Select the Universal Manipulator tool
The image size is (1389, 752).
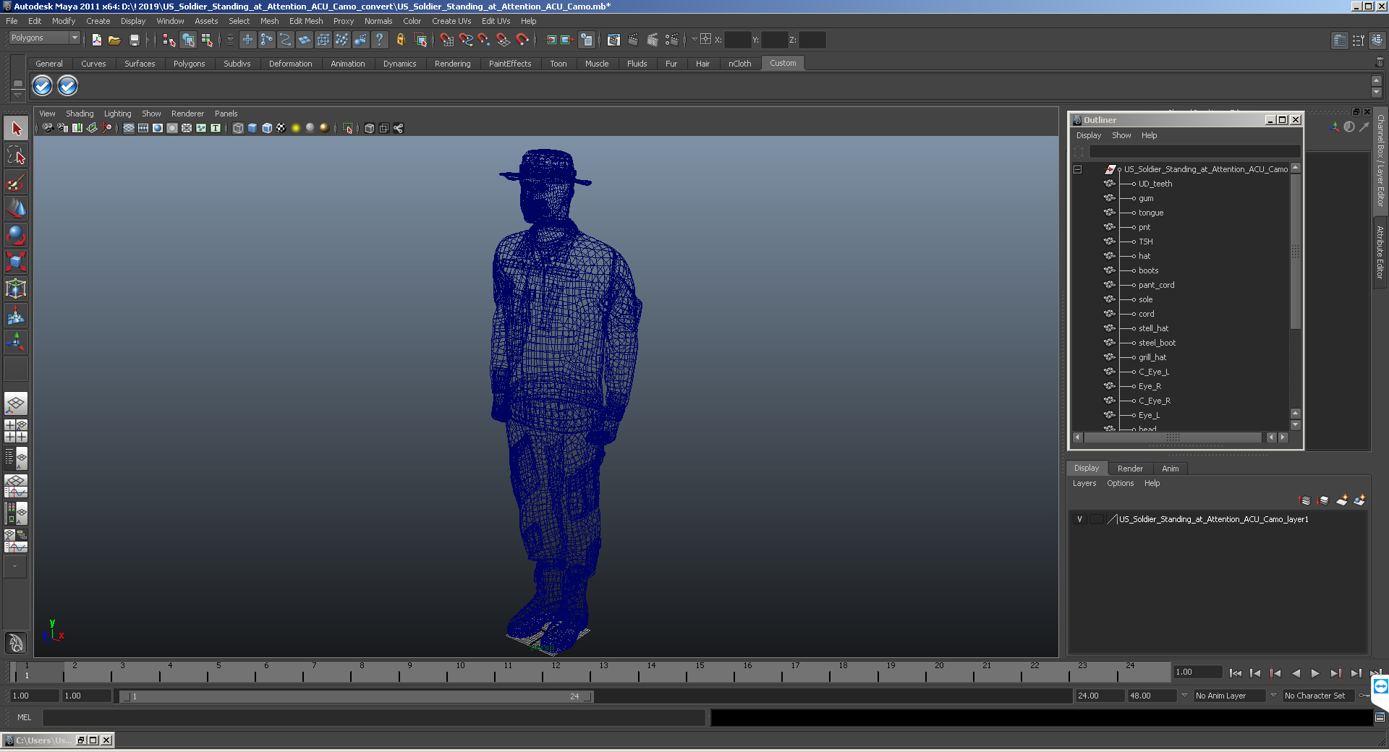(x=16, y=289)
